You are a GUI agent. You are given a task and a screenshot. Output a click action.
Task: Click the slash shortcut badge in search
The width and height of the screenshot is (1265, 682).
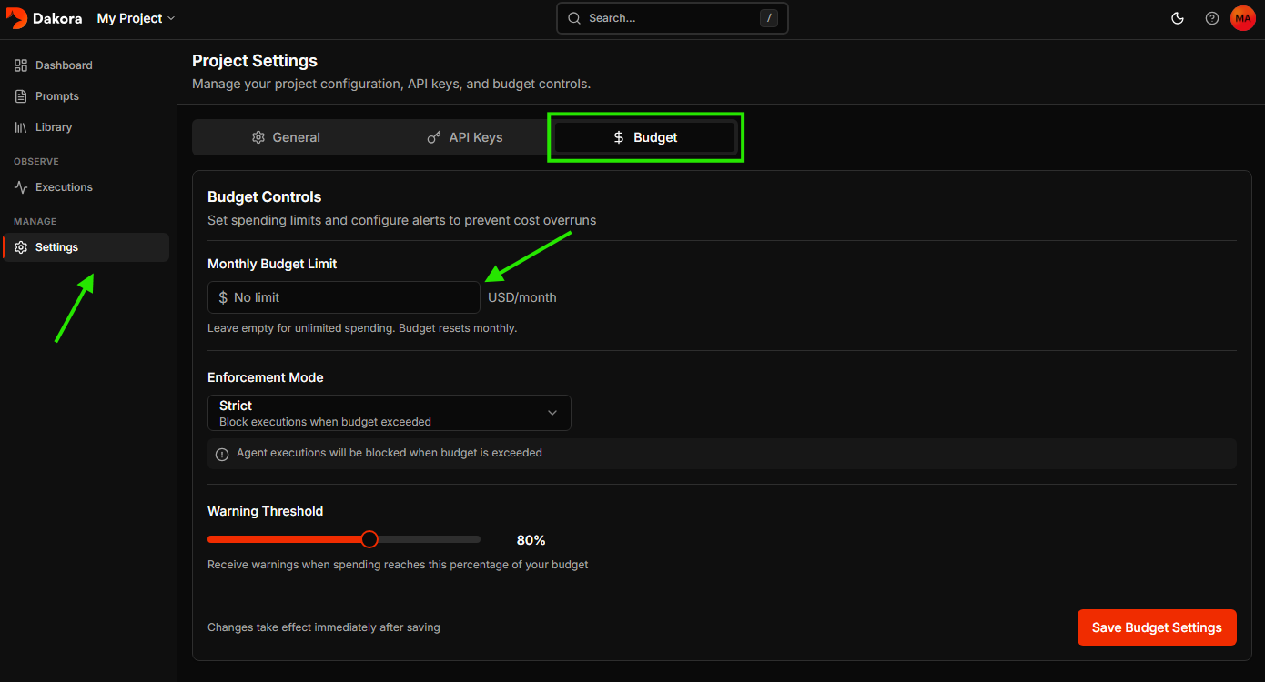pos(769,18)
